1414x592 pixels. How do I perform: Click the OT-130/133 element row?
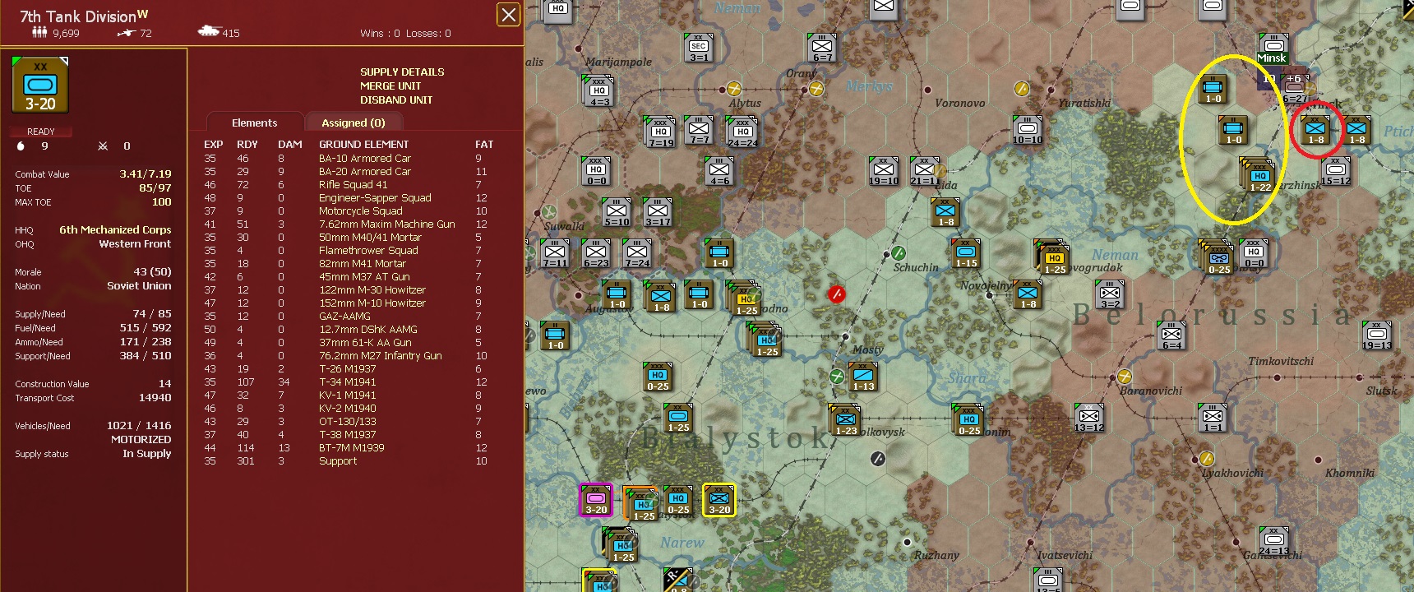(x=349, y=422)
